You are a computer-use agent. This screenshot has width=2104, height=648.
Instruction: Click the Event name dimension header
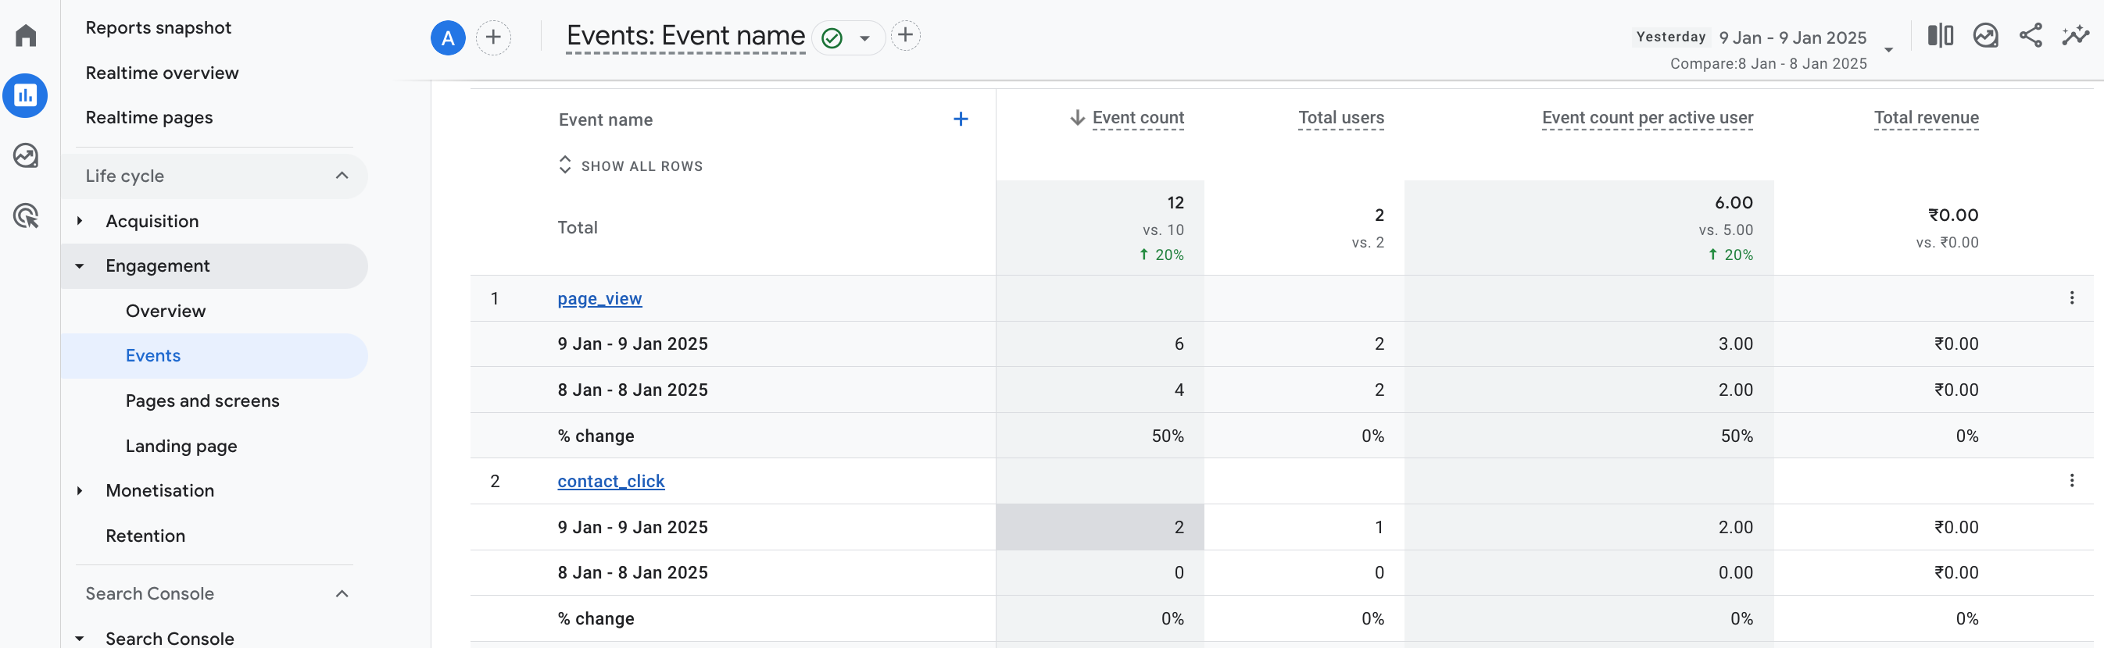(605, 120)
